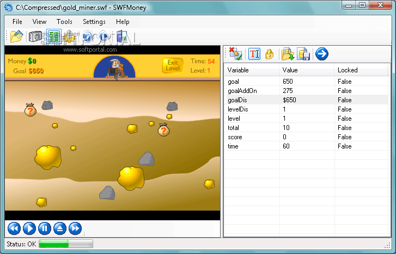
Task: Open an SWF file with the folder icon
Action: 17,37
